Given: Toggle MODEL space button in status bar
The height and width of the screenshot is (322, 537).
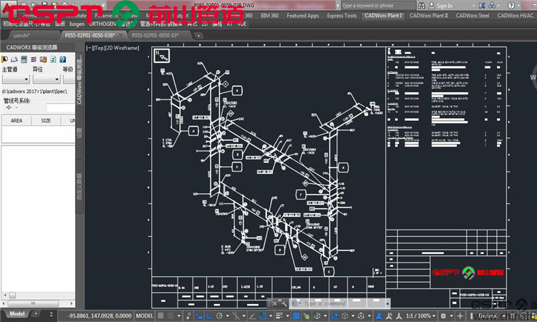Looking at the screenshot, I should click(x=144, y=316).
